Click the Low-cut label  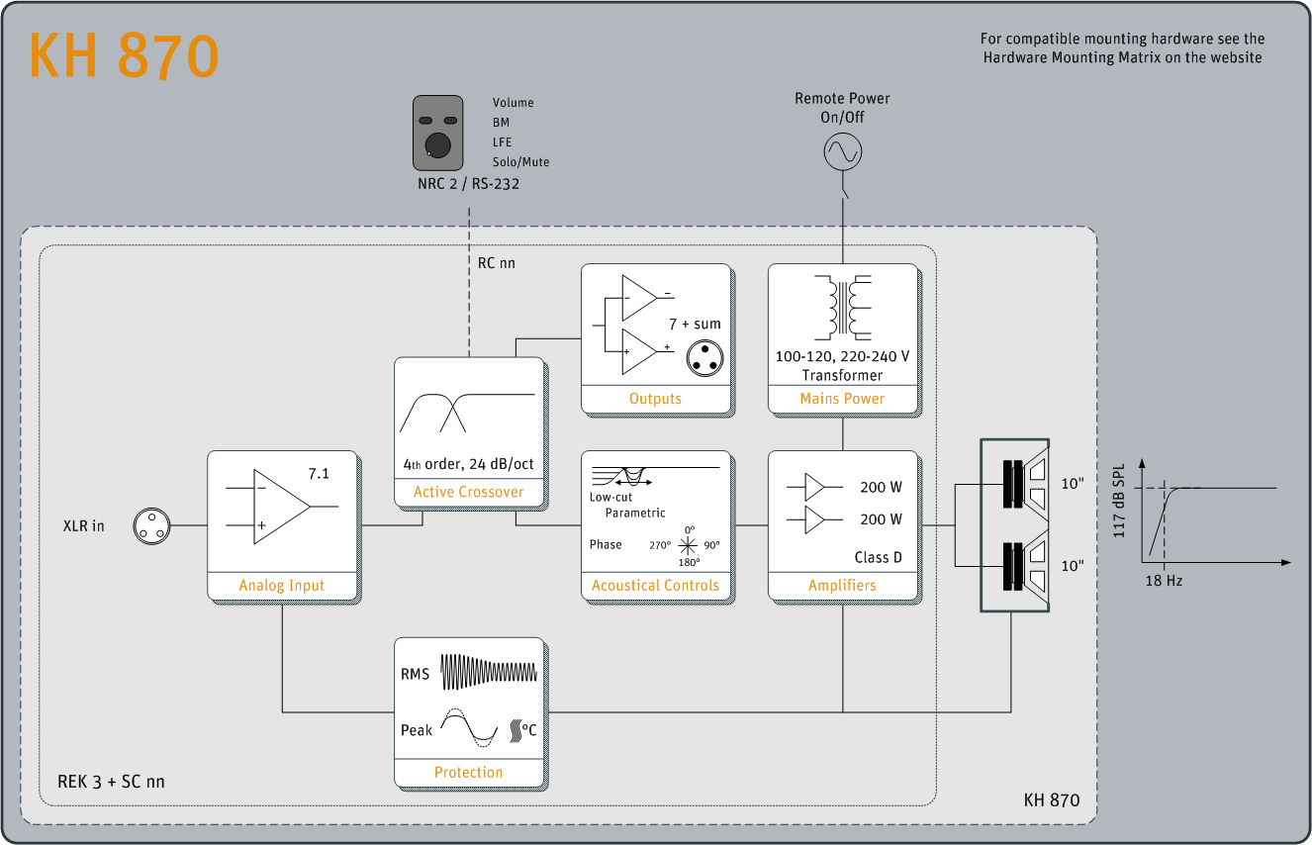611,497
